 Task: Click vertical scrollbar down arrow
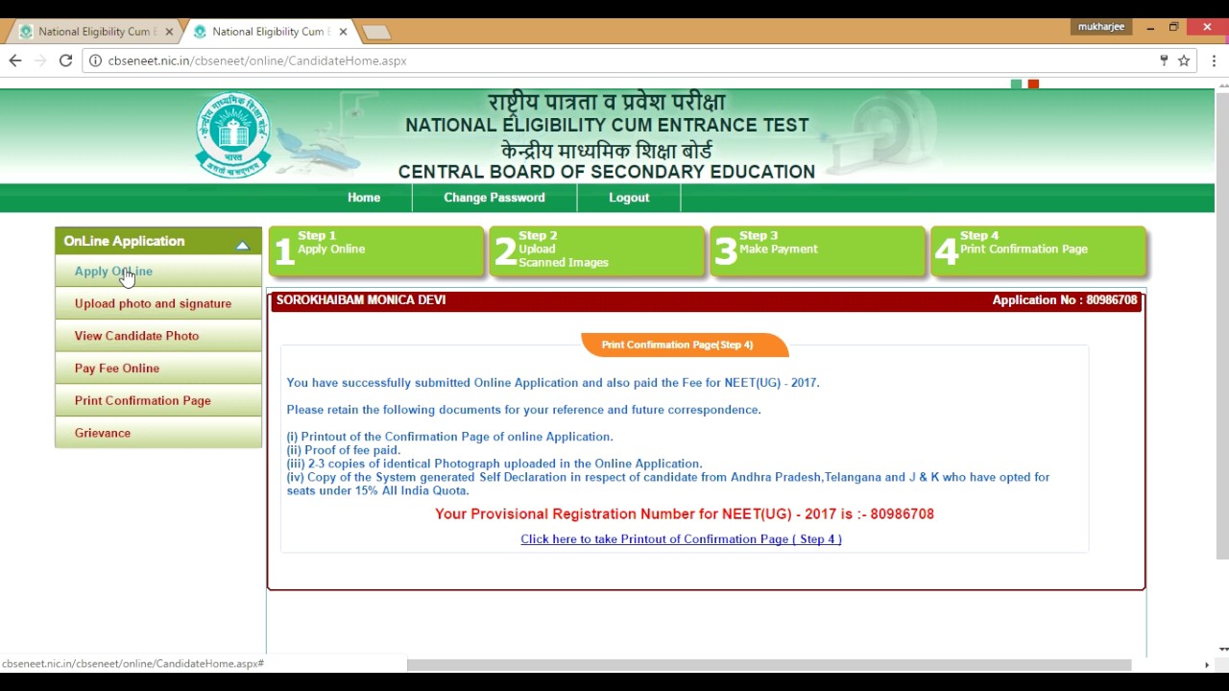[x=1221, y=650]
